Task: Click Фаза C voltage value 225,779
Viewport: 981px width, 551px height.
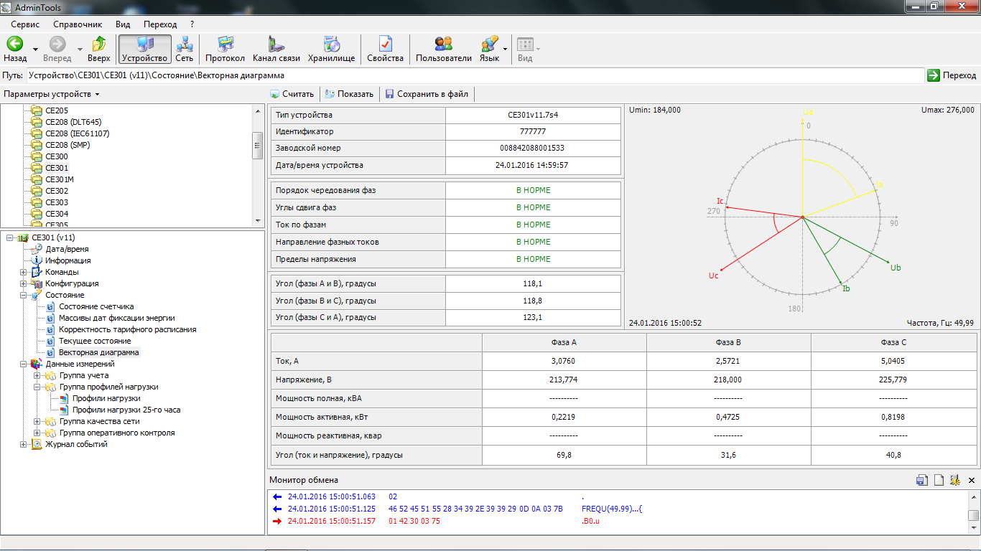Action: coord(893,380)
